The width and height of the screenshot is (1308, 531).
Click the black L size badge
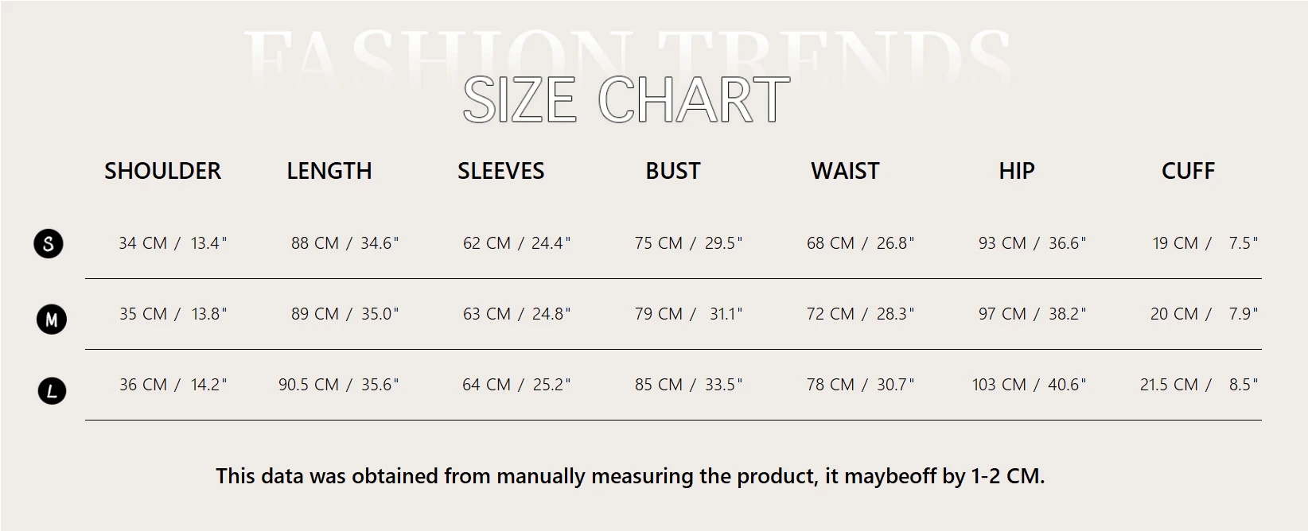coord(53,390)
